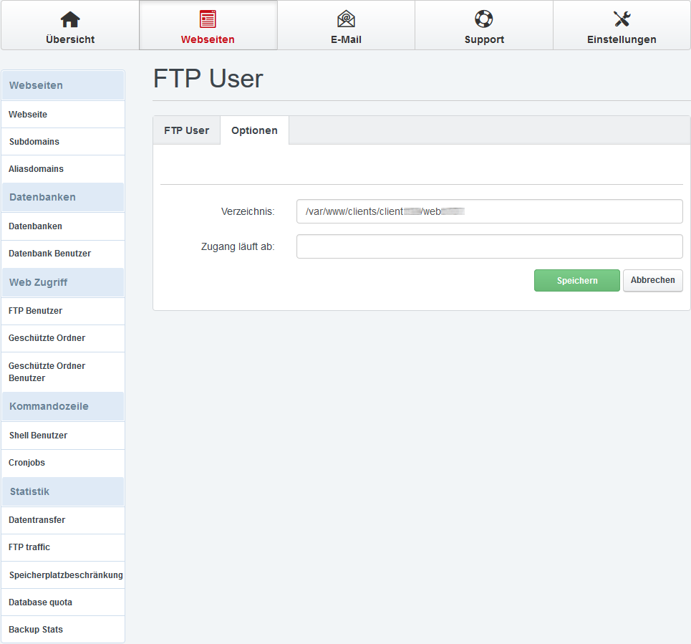Go to Aliasdomains in sidebar

37,169
